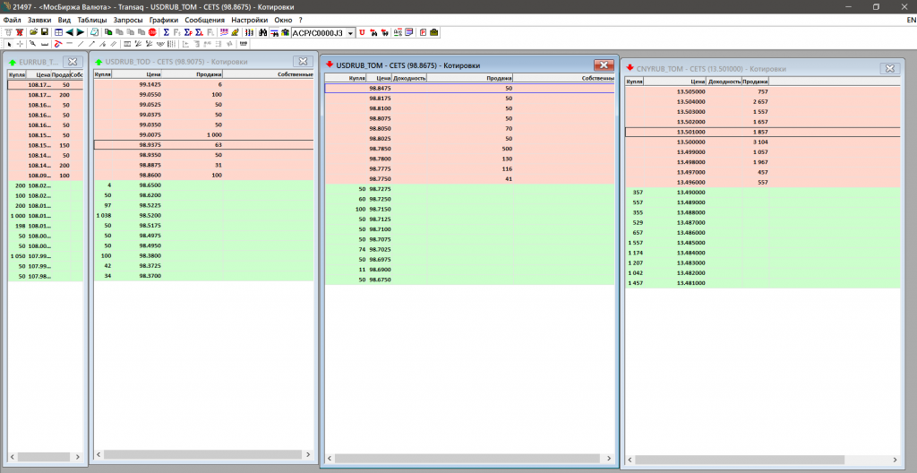Click the vertical bars chart toolbar icon
The width and height of the screenshot is (917, 473).
pos(249,32)
